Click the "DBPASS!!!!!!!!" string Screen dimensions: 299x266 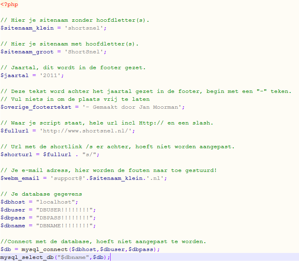64,218
